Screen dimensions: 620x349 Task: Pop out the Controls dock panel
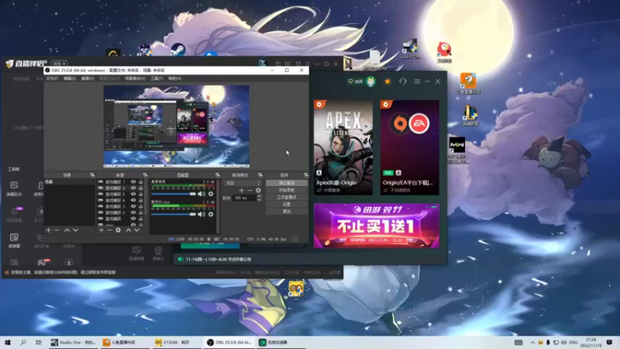coord(305,175)
